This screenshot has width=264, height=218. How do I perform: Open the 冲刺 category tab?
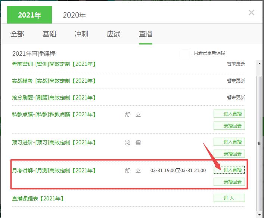pos(81,34)
